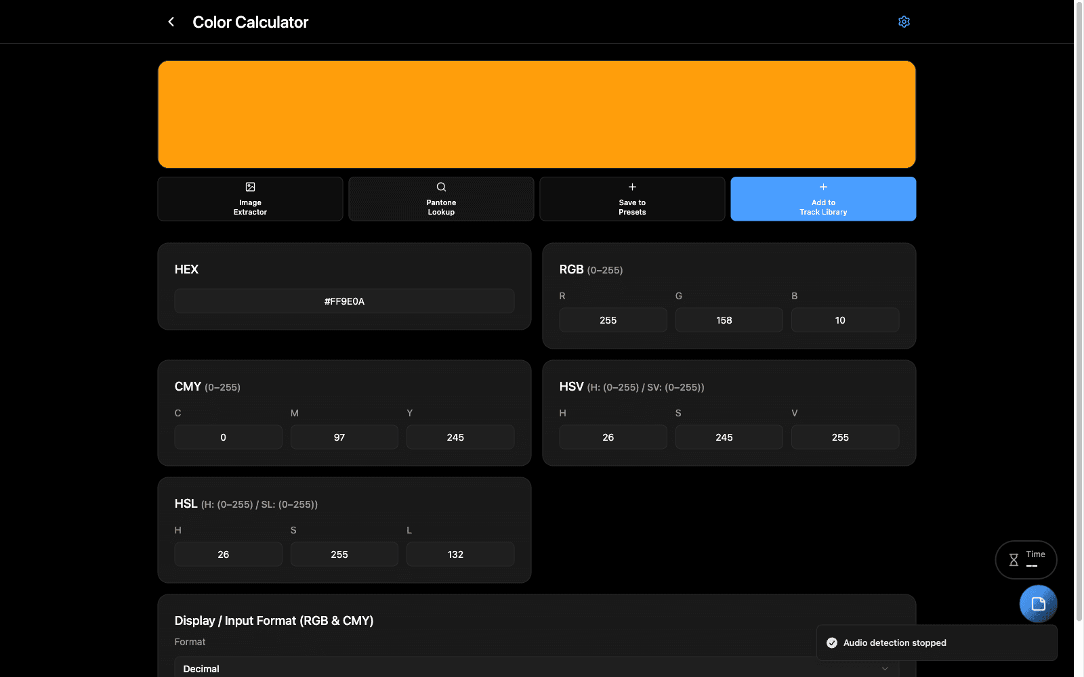This screenshot has width=1084, height=677.
Task: Select the HSL H field showing 26
Action: [x=228, y=554]
